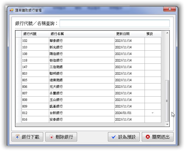Select bank code 118 cell
The width and height of the screenshot is (185, 151).
tap(35, 60)
